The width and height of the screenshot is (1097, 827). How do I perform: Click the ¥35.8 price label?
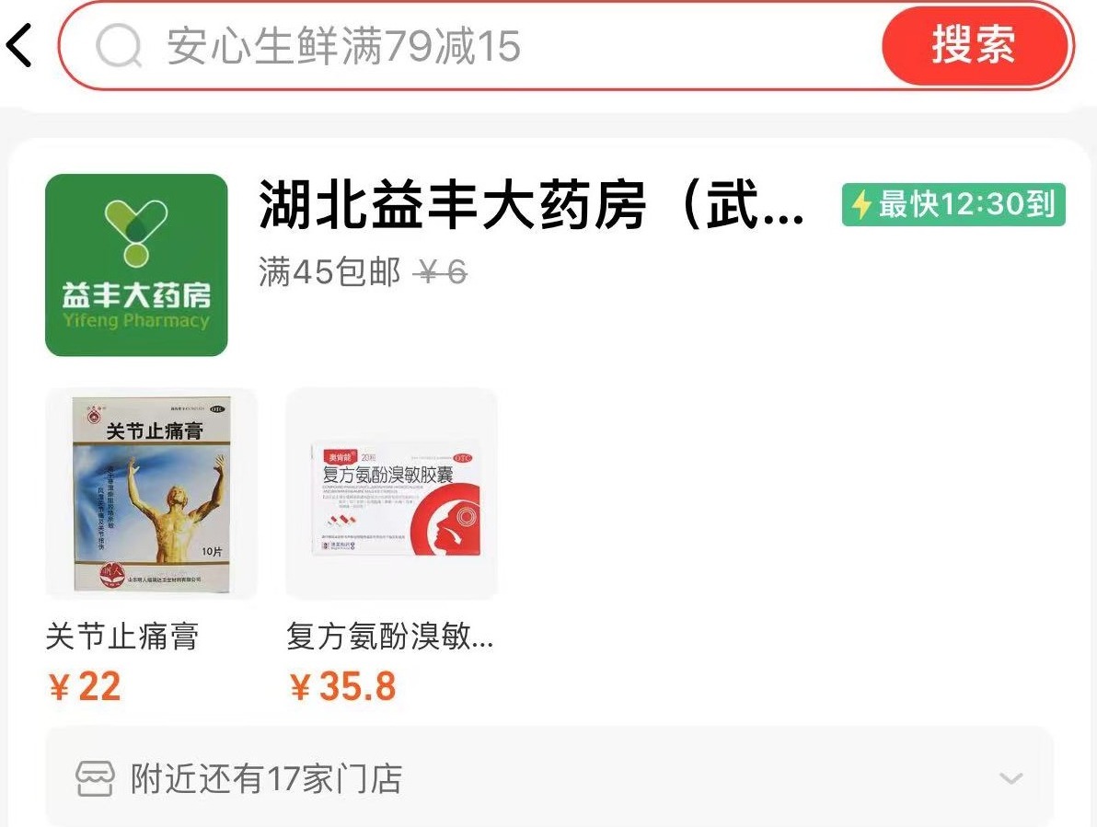coord(342,686)
